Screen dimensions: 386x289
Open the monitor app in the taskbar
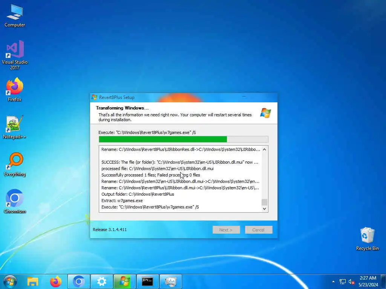pyautogui.click(x=171, y=281)
